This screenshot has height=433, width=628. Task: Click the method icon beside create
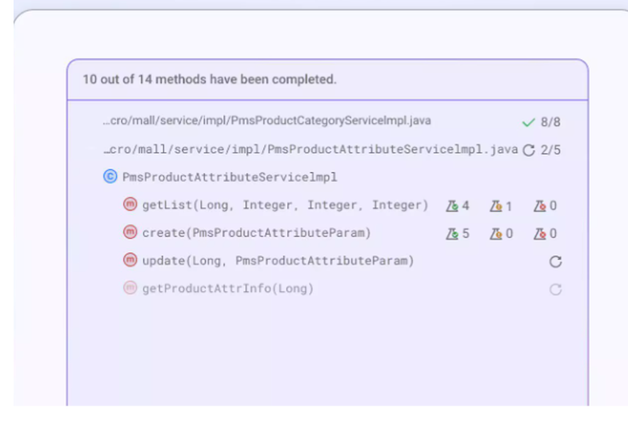tap(130, 233)
